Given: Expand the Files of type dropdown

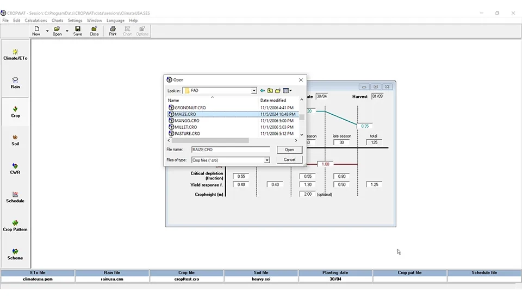Looking at the screenshot, I should click(x=267, y=160).
